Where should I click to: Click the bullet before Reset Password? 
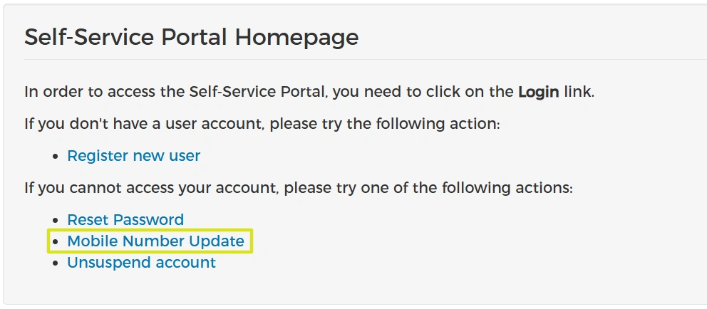57,221
